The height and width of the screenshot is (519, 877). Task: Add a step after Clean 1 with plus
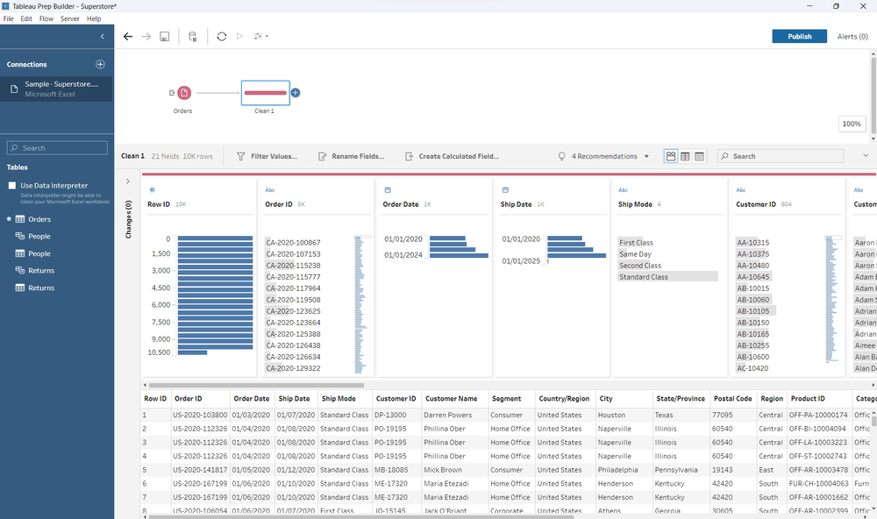point(296,93)
